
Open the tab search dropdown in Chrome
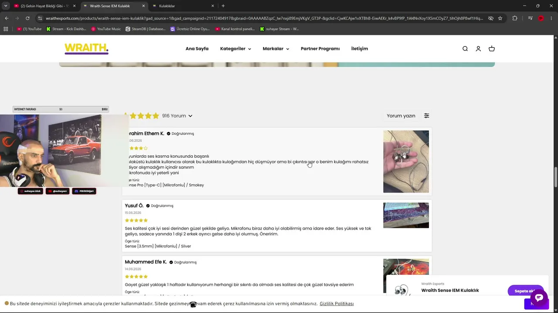pyautogui.click(x=6, y=6)
